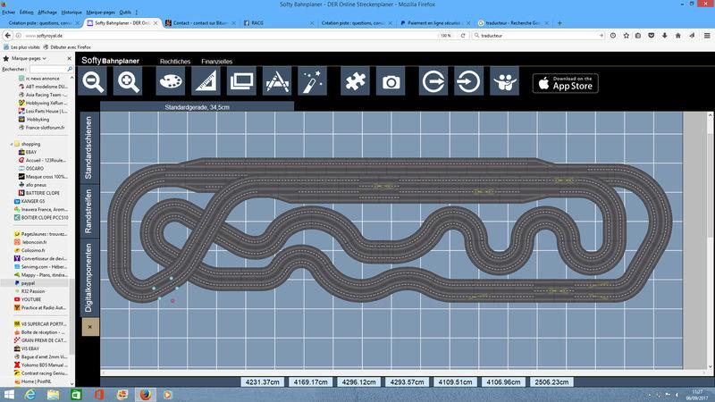The image size is (715, 402).
Task: Click the zoom out magnifier icon
Action: click(x=94, y=82)
